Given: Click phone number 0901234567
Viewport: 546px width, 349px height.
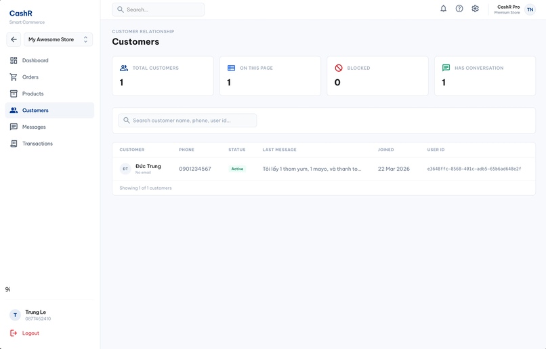Looking at the screenshot, I should tap(195, 169).
